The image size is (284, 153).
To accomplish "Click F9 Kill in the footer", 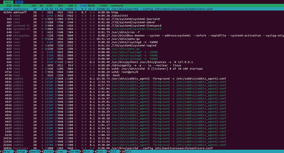I will 113,151.
